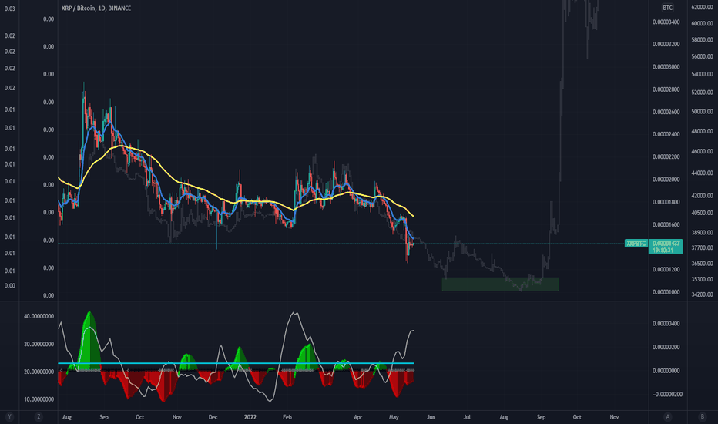Click 50000.00 on the BTC scale

coord(702,111)
